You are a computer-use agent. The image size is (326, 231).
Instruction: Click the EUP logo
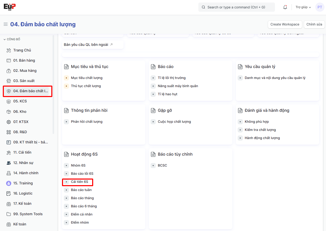coord(10,7)
